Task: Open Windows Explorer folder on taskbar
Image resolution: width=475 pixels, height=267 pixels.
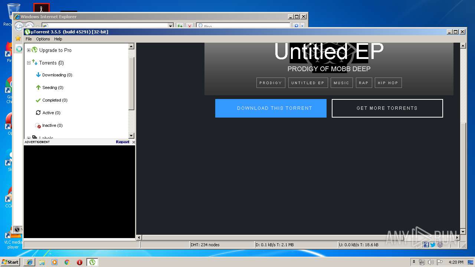Action: point(42,262)
